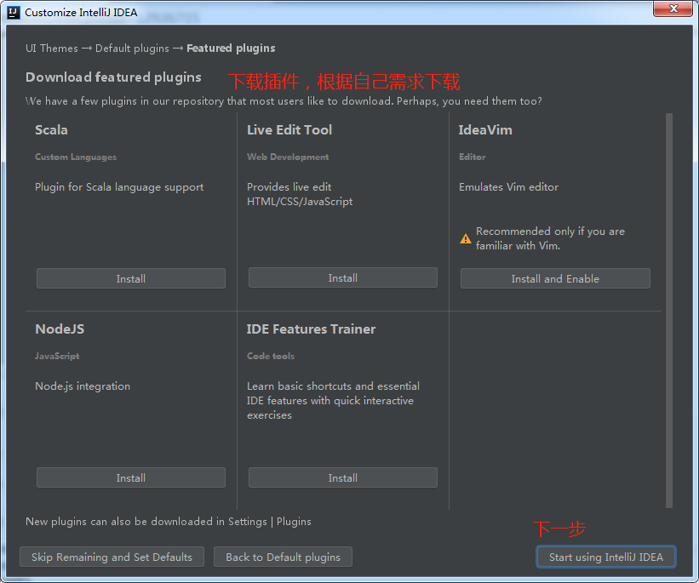Screen dimensions: 699x583
Task: Go Back to Default plugins
Action: coord(283,557)
